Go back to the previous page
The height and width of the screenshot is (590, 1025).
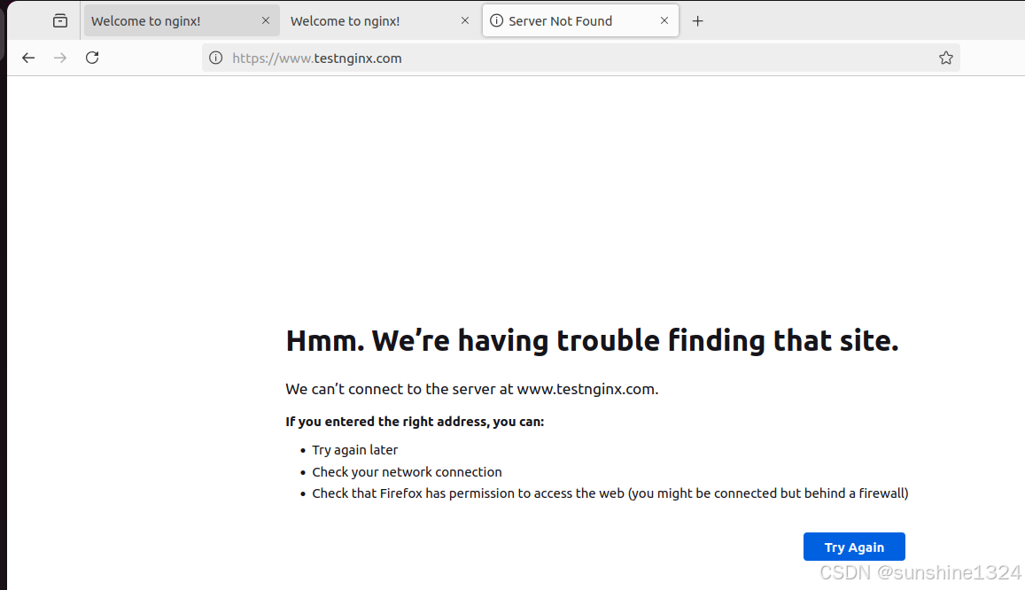[28, 58]
